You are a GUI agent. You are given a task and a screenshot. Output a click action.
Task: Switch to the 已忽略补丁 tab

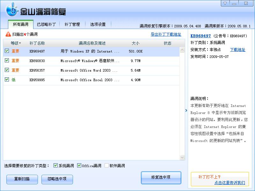point(46,25)
